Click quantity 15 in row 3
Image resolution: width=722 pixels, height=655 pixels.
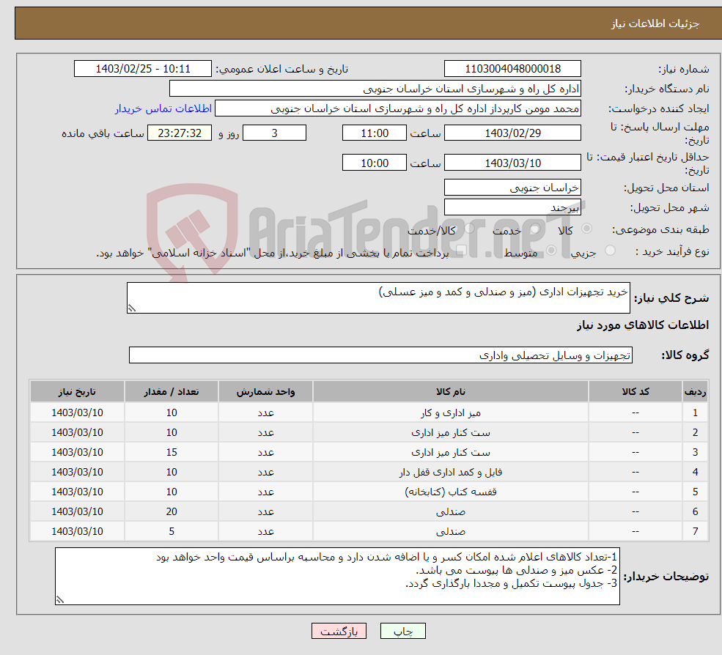point(172,453)
